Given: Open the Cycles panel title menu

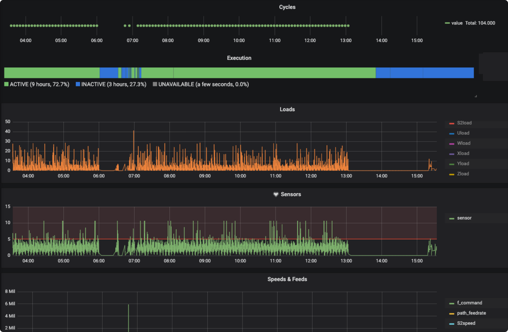Looking at the screenshot, I should (x=287, y=7).
